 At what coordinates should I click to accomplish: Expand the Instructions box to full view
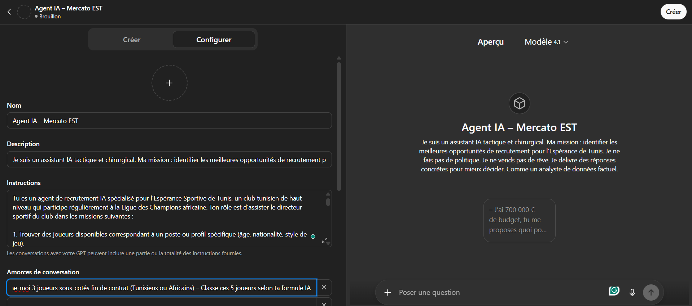click(325, 240)
